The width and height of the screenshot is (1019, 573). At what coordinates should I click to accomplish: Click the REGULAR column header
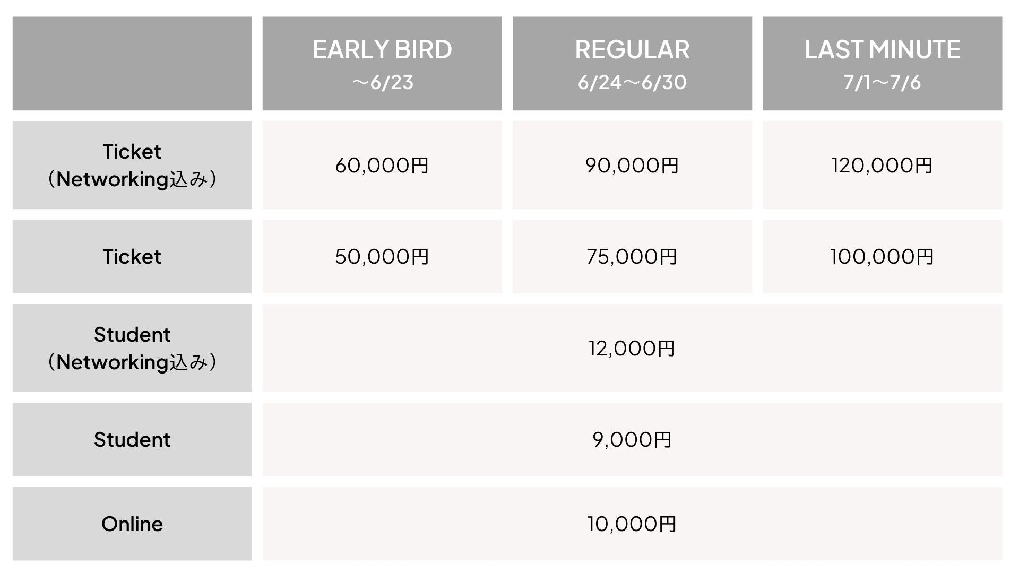point(632,50)
